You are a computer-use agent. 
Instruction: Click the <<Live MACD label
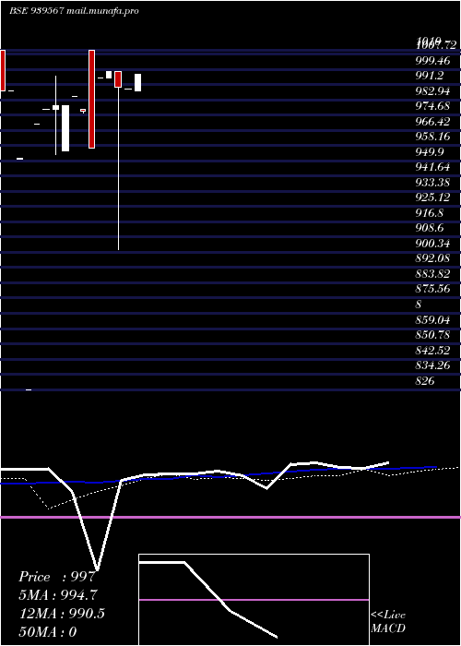click(x=388, y=622)
